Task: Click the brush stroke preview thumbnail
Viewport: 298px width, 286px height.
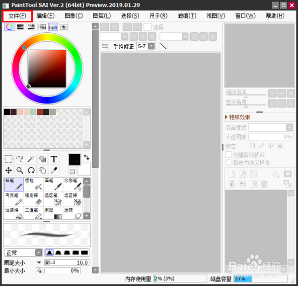Action: (x=47, y=235)
